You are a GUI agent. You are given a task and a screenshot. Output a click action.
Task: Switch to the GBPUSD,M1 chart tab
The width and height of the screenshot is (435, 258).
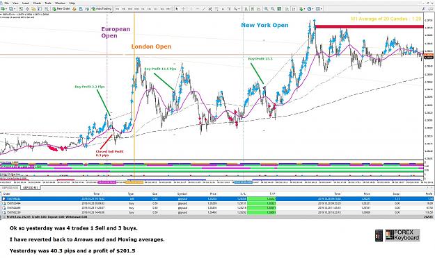31,187
